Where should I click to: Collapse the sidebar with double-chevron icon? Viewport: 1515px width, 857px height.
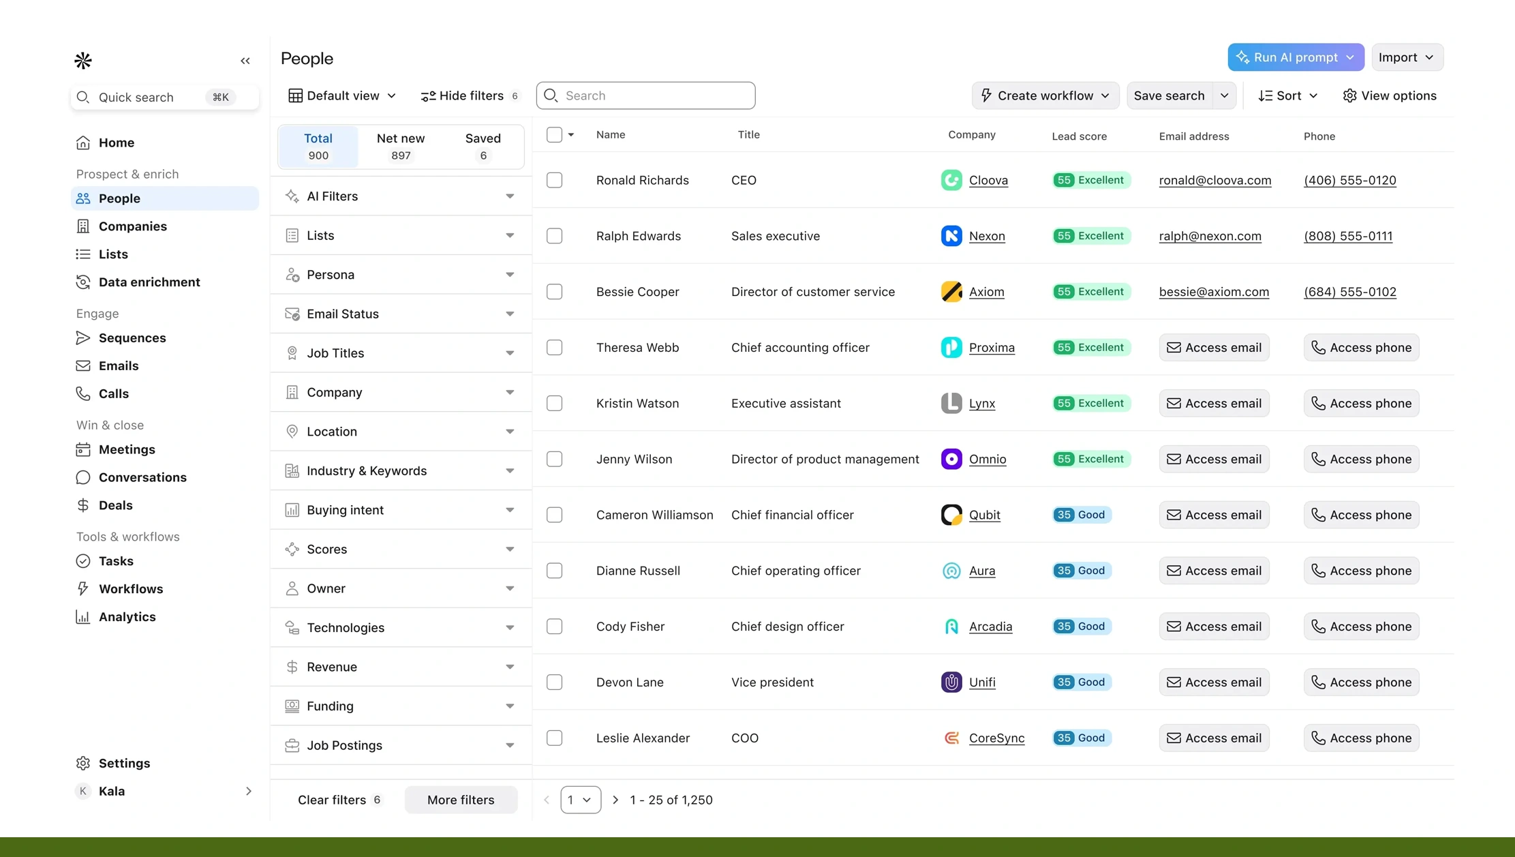click(245, 61)
